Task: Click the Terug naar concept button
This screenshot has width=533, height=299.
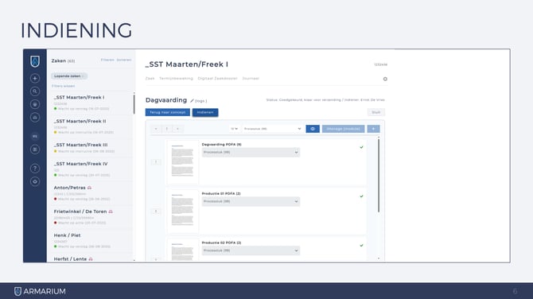Action: pos(168,112)
